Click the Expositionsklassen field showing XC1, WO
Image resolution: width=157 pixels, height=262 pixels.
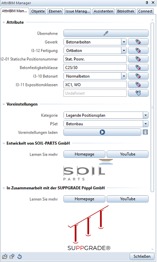pos(95,85)
